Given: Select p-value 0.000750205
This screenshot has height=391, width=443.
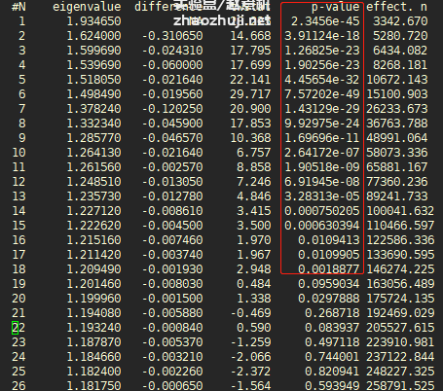Looking at the screenshot, I should click(322, 211).
